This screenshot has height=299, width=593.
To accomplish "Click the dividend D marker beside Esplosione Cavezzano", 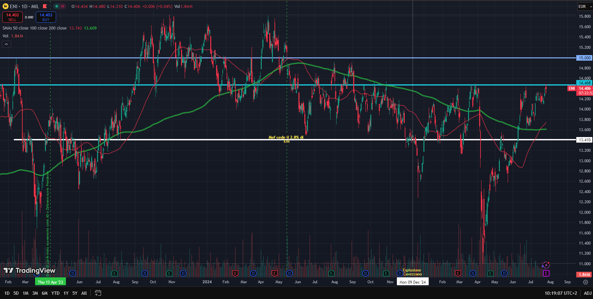I will pyautogui.click(x=399, y=273).
